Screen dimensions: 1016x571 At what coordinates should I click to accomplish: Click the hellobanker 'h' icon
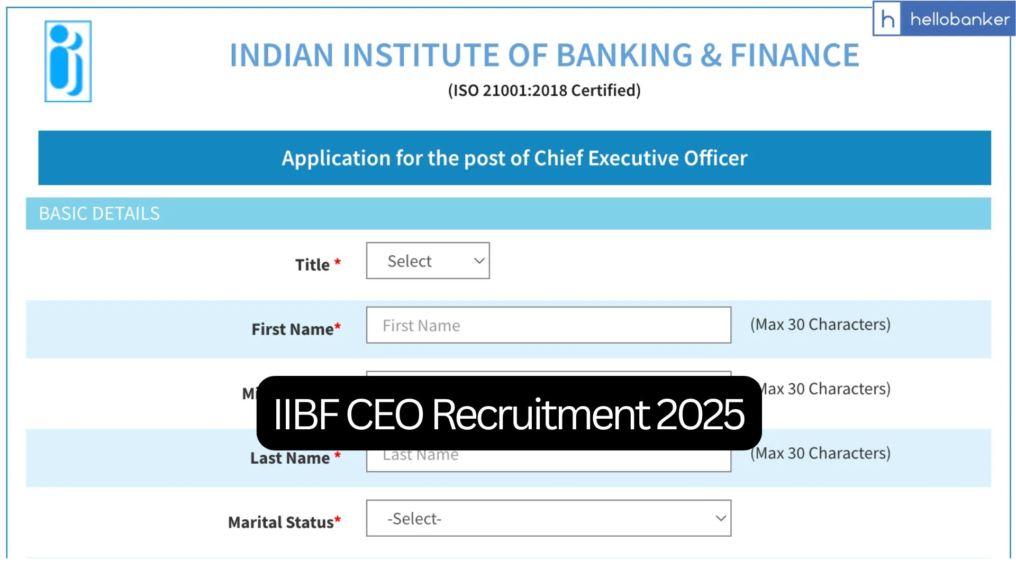pos(888,19)
